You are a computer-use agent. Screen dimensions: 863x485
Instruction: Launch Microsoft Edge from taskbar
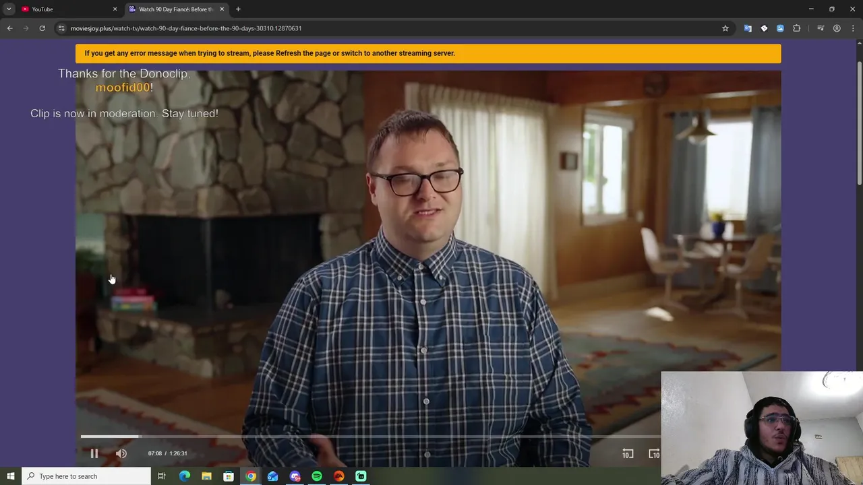tap(184, 476)
